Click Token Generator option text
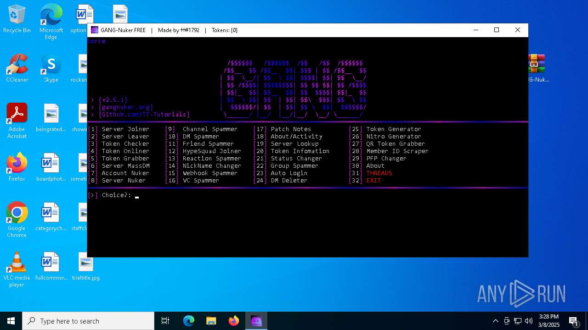The width and height of the screenshot is (588, 330). (x=394, y=129)
